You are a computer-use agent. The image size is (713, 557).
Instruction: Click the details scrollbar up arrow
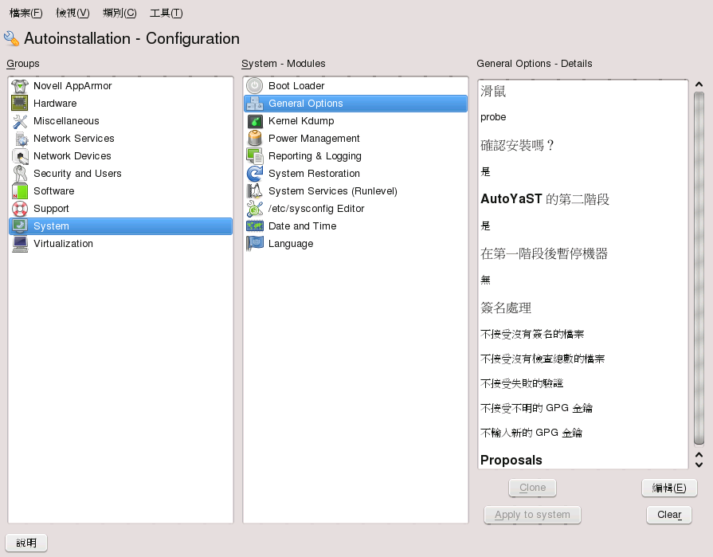pos(699,84)
